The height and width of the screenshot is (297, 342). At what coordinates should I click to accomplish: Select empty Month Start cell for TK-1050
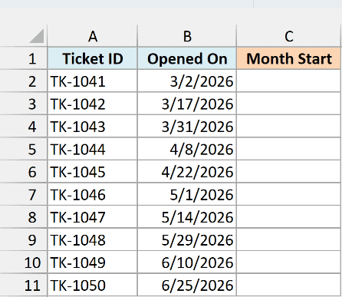(x=289, y=285)
